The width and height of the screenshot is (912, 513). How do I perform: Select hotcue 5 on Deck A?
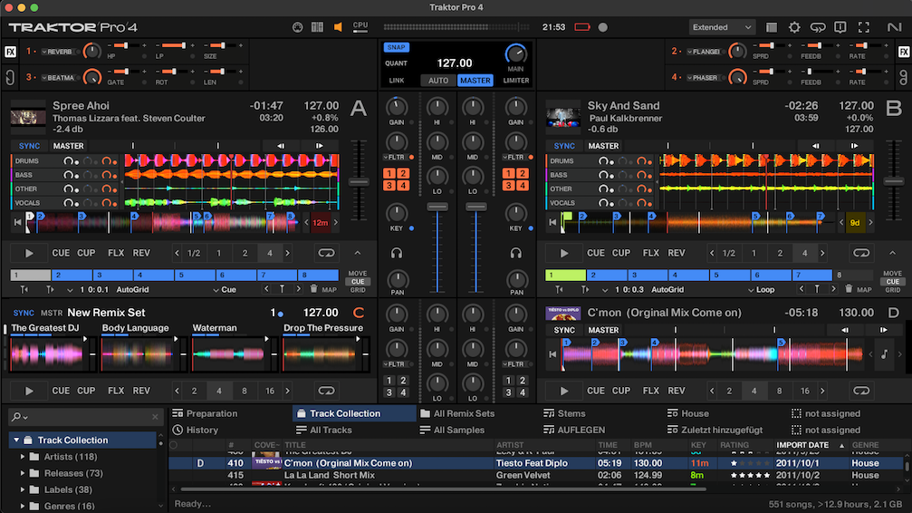195,275
